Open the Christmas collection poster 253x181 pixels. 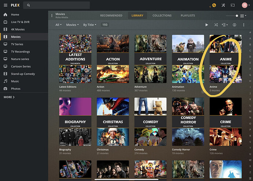113,122
